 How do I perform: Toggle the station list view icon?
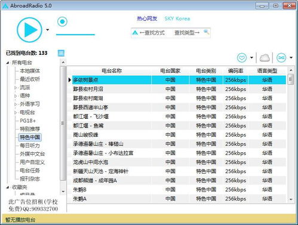tap(61, 53)
